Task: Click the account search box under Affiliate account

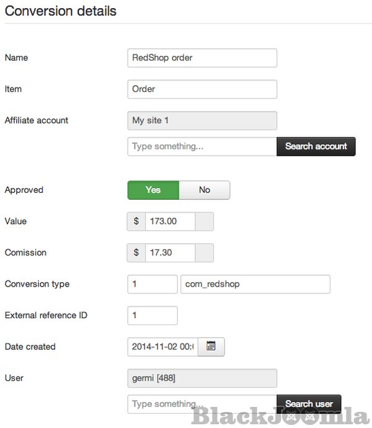Action: point(201,146)
